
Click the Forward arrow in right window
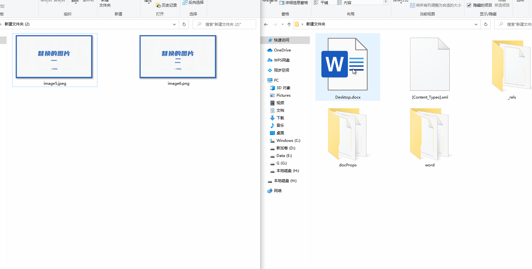coord(275,24)
